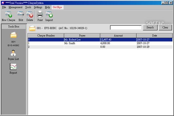This screenshot has height=116, width=174.
Task: Click the Tools Box panel header
Action: (x=14, y=27)
